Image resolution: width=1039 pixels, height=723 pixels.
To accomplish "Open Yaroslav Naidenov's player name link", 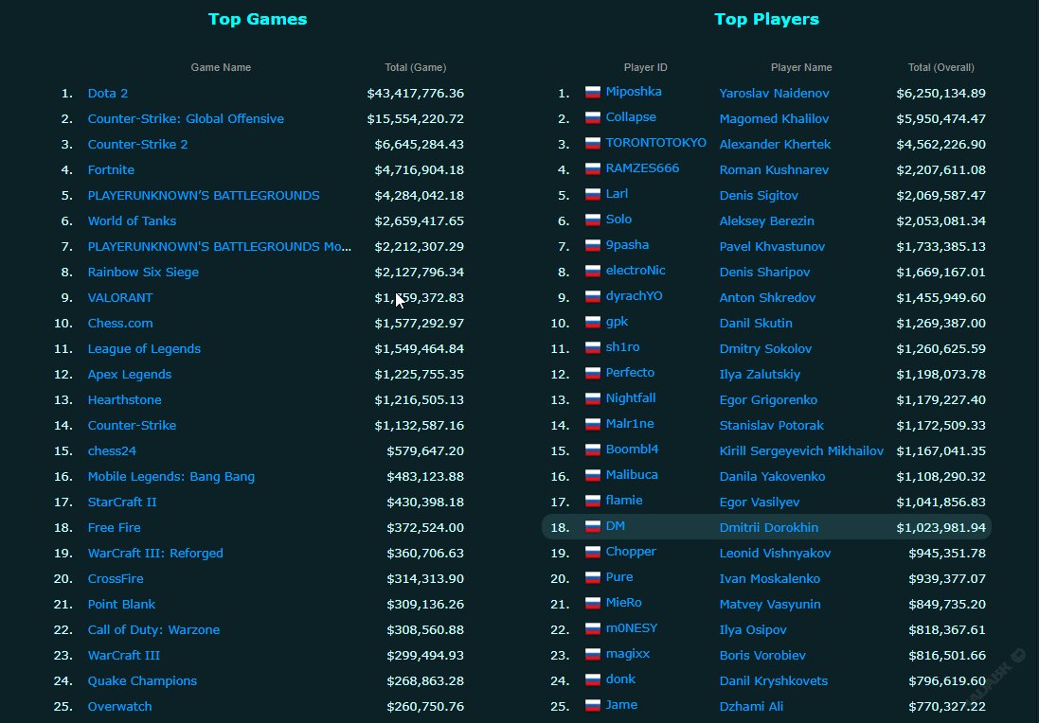I will [x=774, y=94].
